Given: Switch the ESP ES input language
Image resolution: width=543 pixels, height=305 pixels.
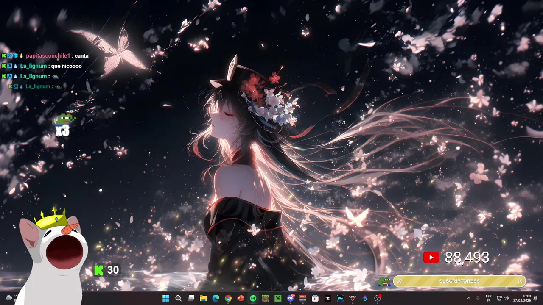Looking at the screenshot, I should (x=489, y=298).
